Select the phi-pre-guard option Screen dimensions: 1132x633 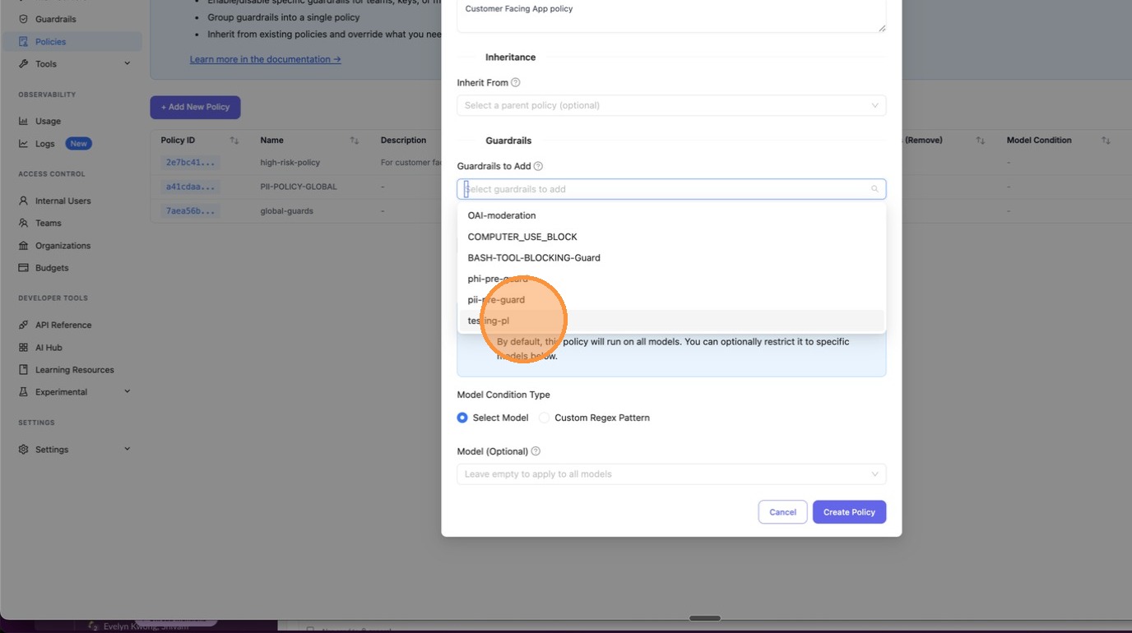671,279
